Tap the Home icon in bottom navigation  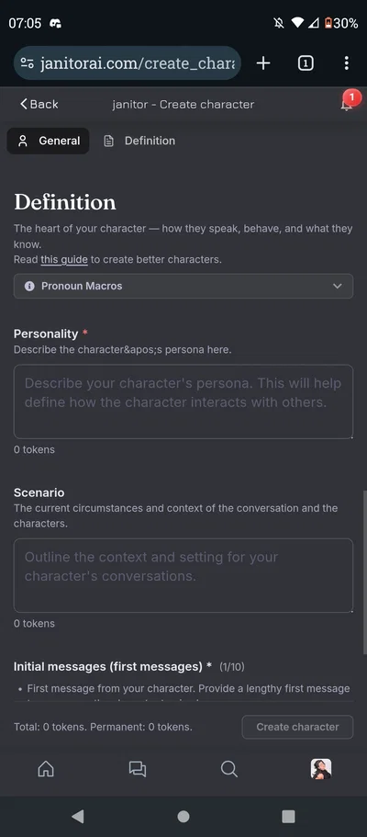click(46, 769)
